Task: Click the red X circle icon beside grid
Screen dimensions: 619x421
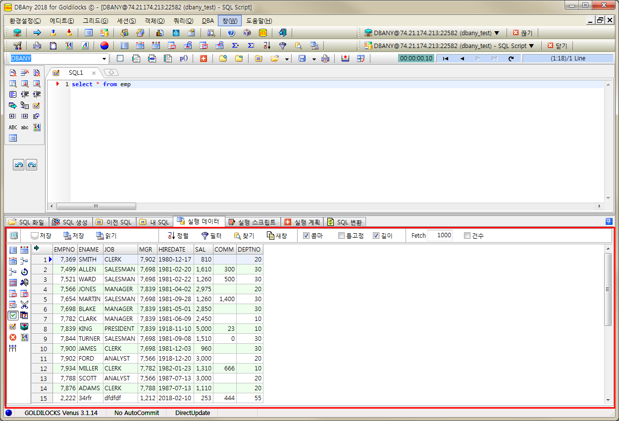Action: 13,337
